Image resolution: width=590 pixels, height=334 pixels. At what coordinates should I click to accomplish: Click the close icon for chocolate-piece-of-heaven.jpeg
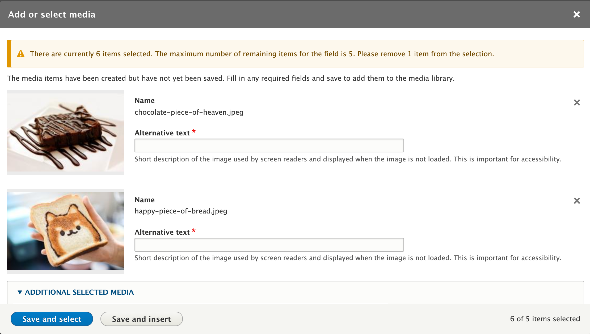pyautogui.click(x=577, y=102)
